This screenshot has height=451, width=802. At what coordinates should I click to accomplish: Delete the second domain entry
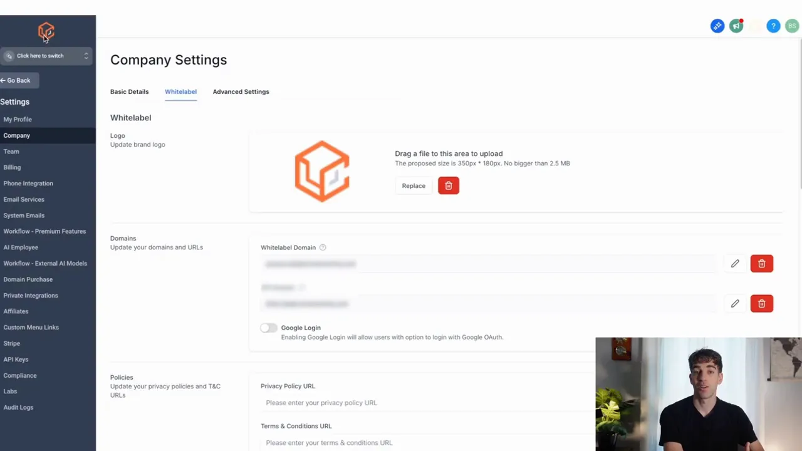pyautogui.click(x=762, y=304)
